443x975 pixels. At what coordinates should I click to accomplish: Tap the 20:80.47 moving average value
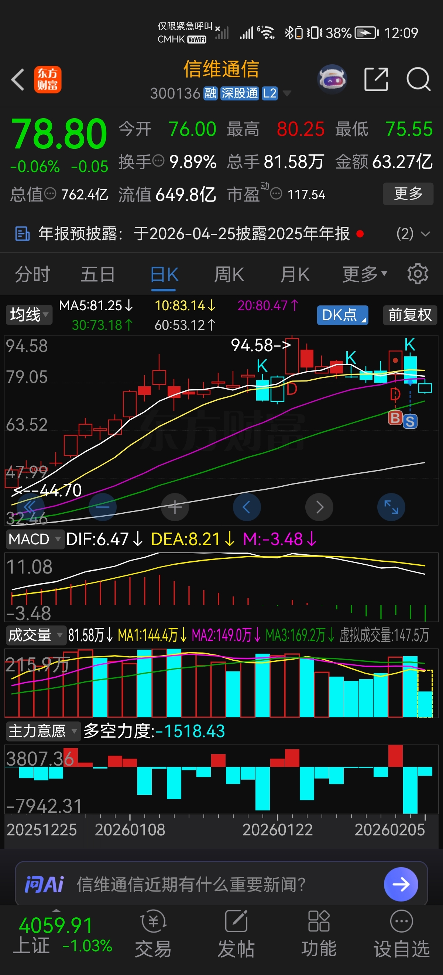coord(268,305)
